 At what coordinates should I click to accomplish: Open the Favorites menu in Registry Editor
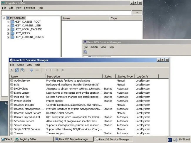click(x=29, y=8)
